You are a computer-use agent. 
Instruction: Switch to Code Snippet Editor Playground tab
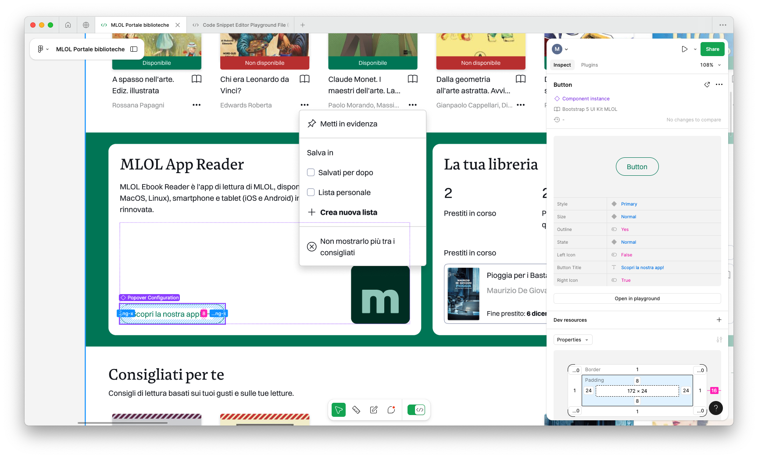[x=240, y=25]
